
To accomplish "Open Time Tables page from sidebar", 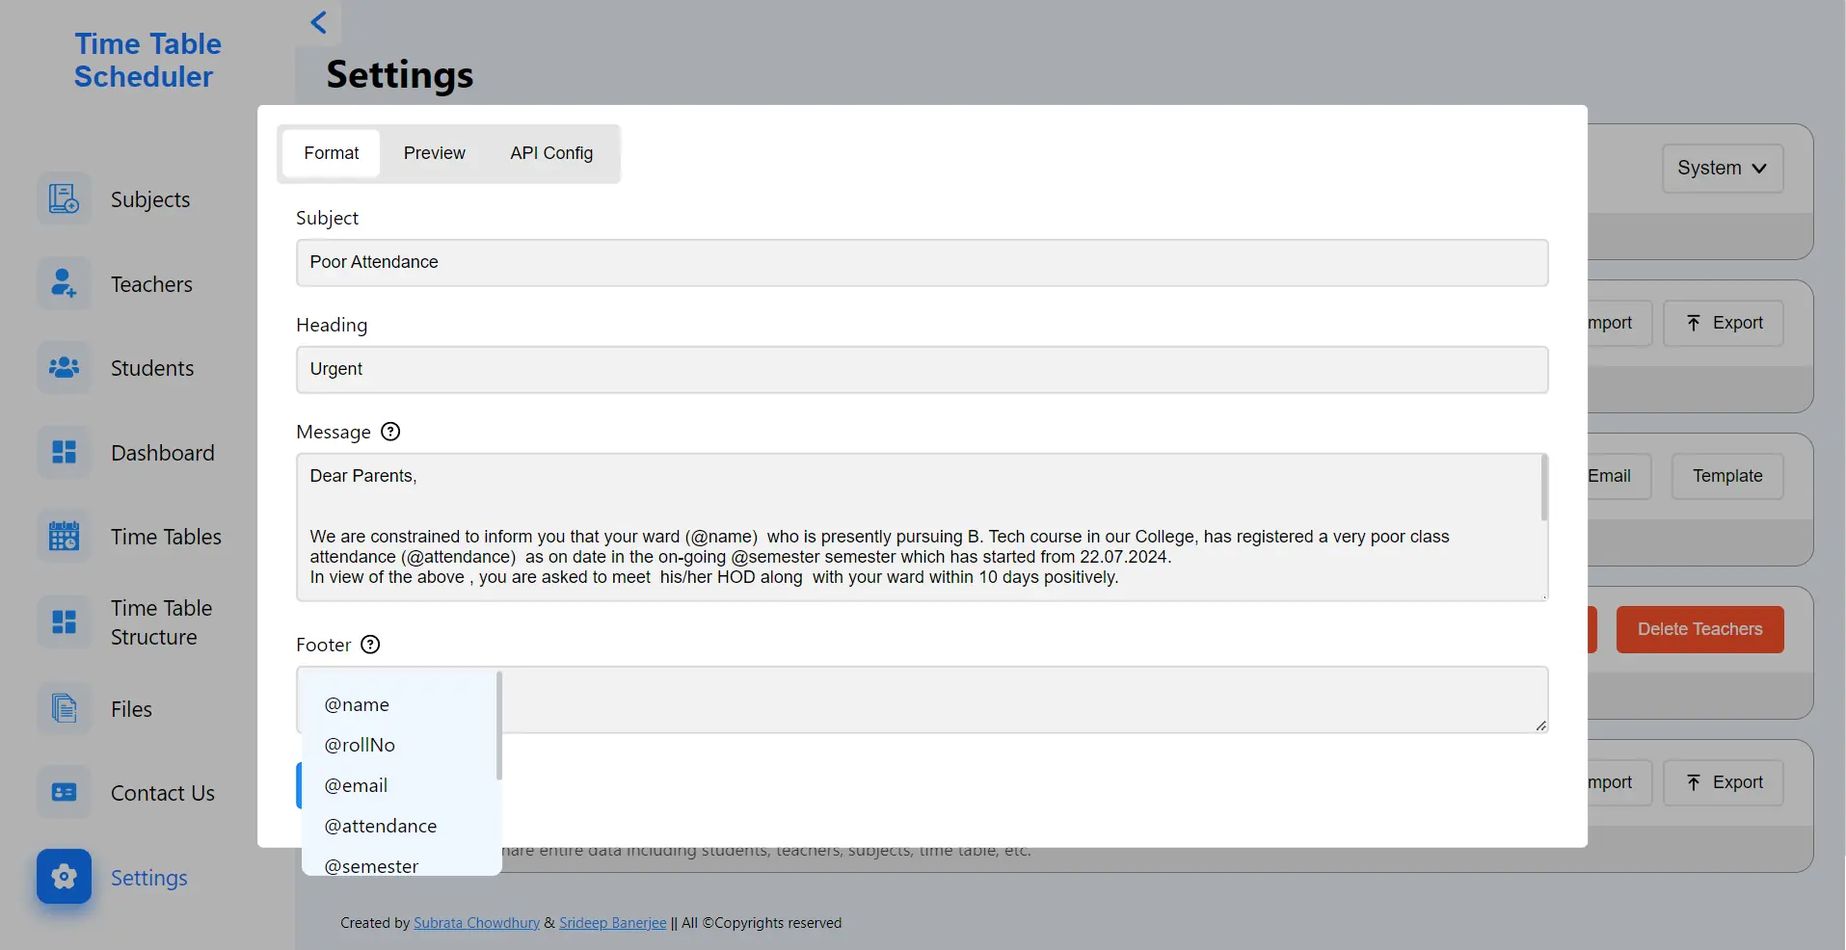I will click(166, 537).
